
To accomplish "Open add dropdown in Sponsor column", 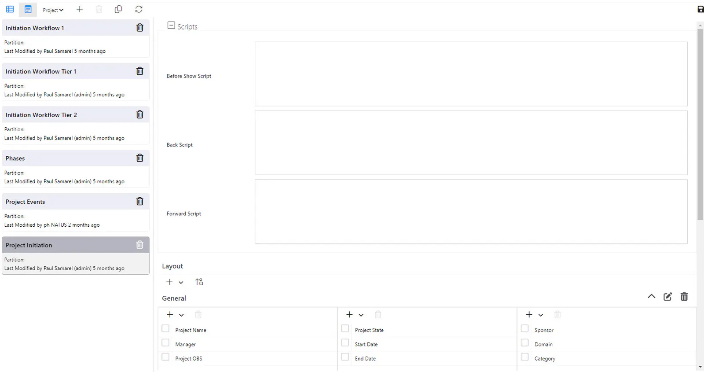I will pos(540,315).
